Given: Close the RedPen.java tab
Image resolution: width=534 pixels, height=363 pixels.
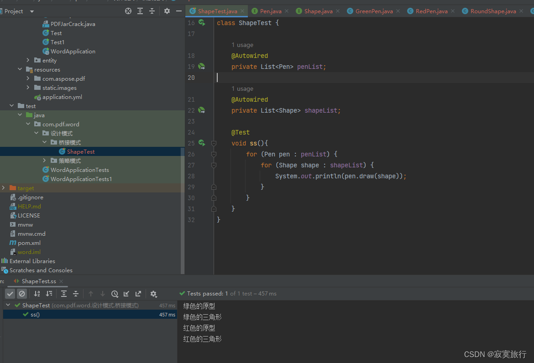Looking at the screenshot, I should pyautogui.click(x=453, y=11).
